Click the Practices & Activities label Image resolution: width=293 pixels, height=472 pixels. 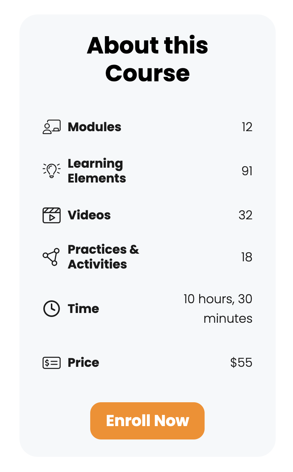pos(103,257)
